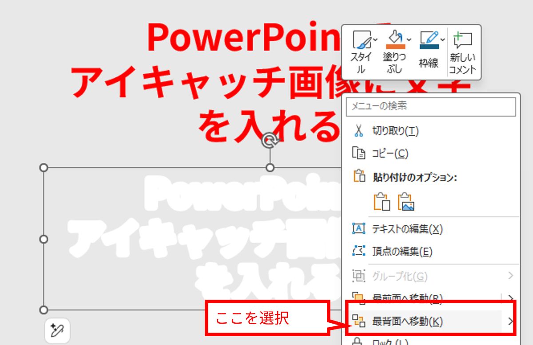This screenshot has width=533, height=345.
Task: Click the orange fill color bar
Action: pyautogui.click(x=394, y=46)
